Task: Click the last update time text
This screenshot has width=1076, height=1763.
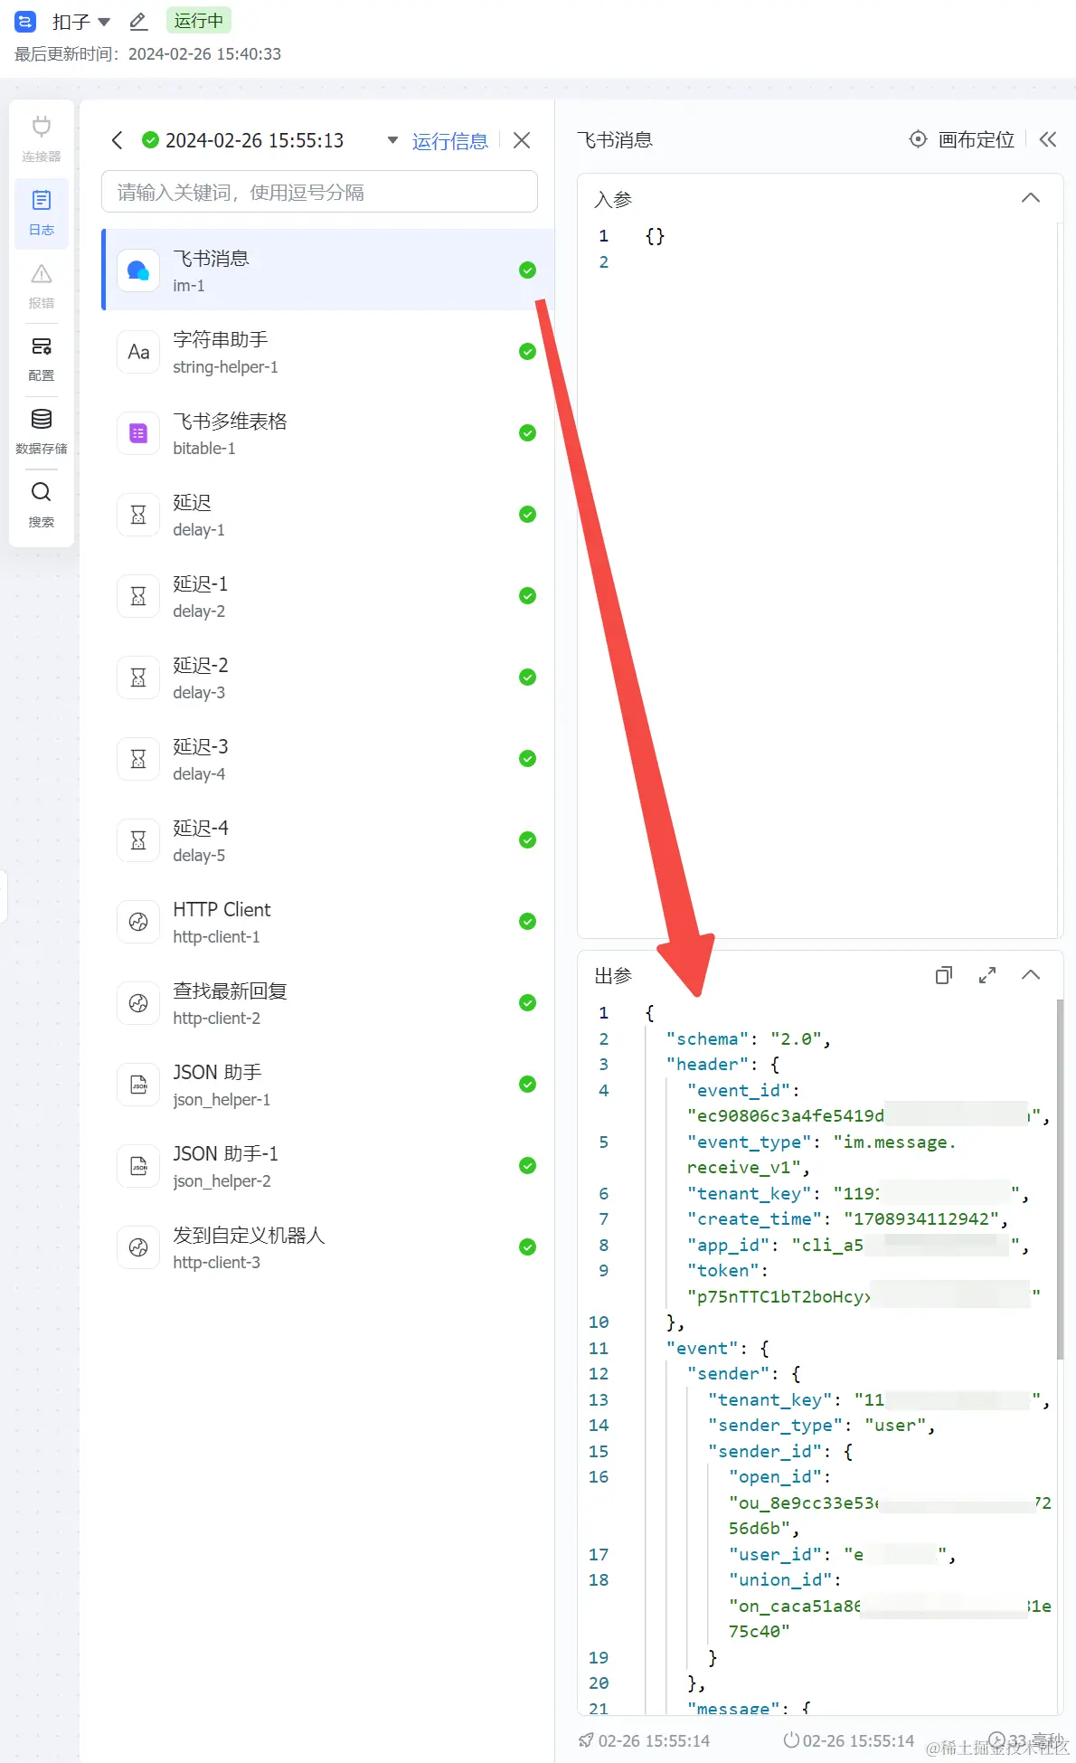Action: click(147, 54)
